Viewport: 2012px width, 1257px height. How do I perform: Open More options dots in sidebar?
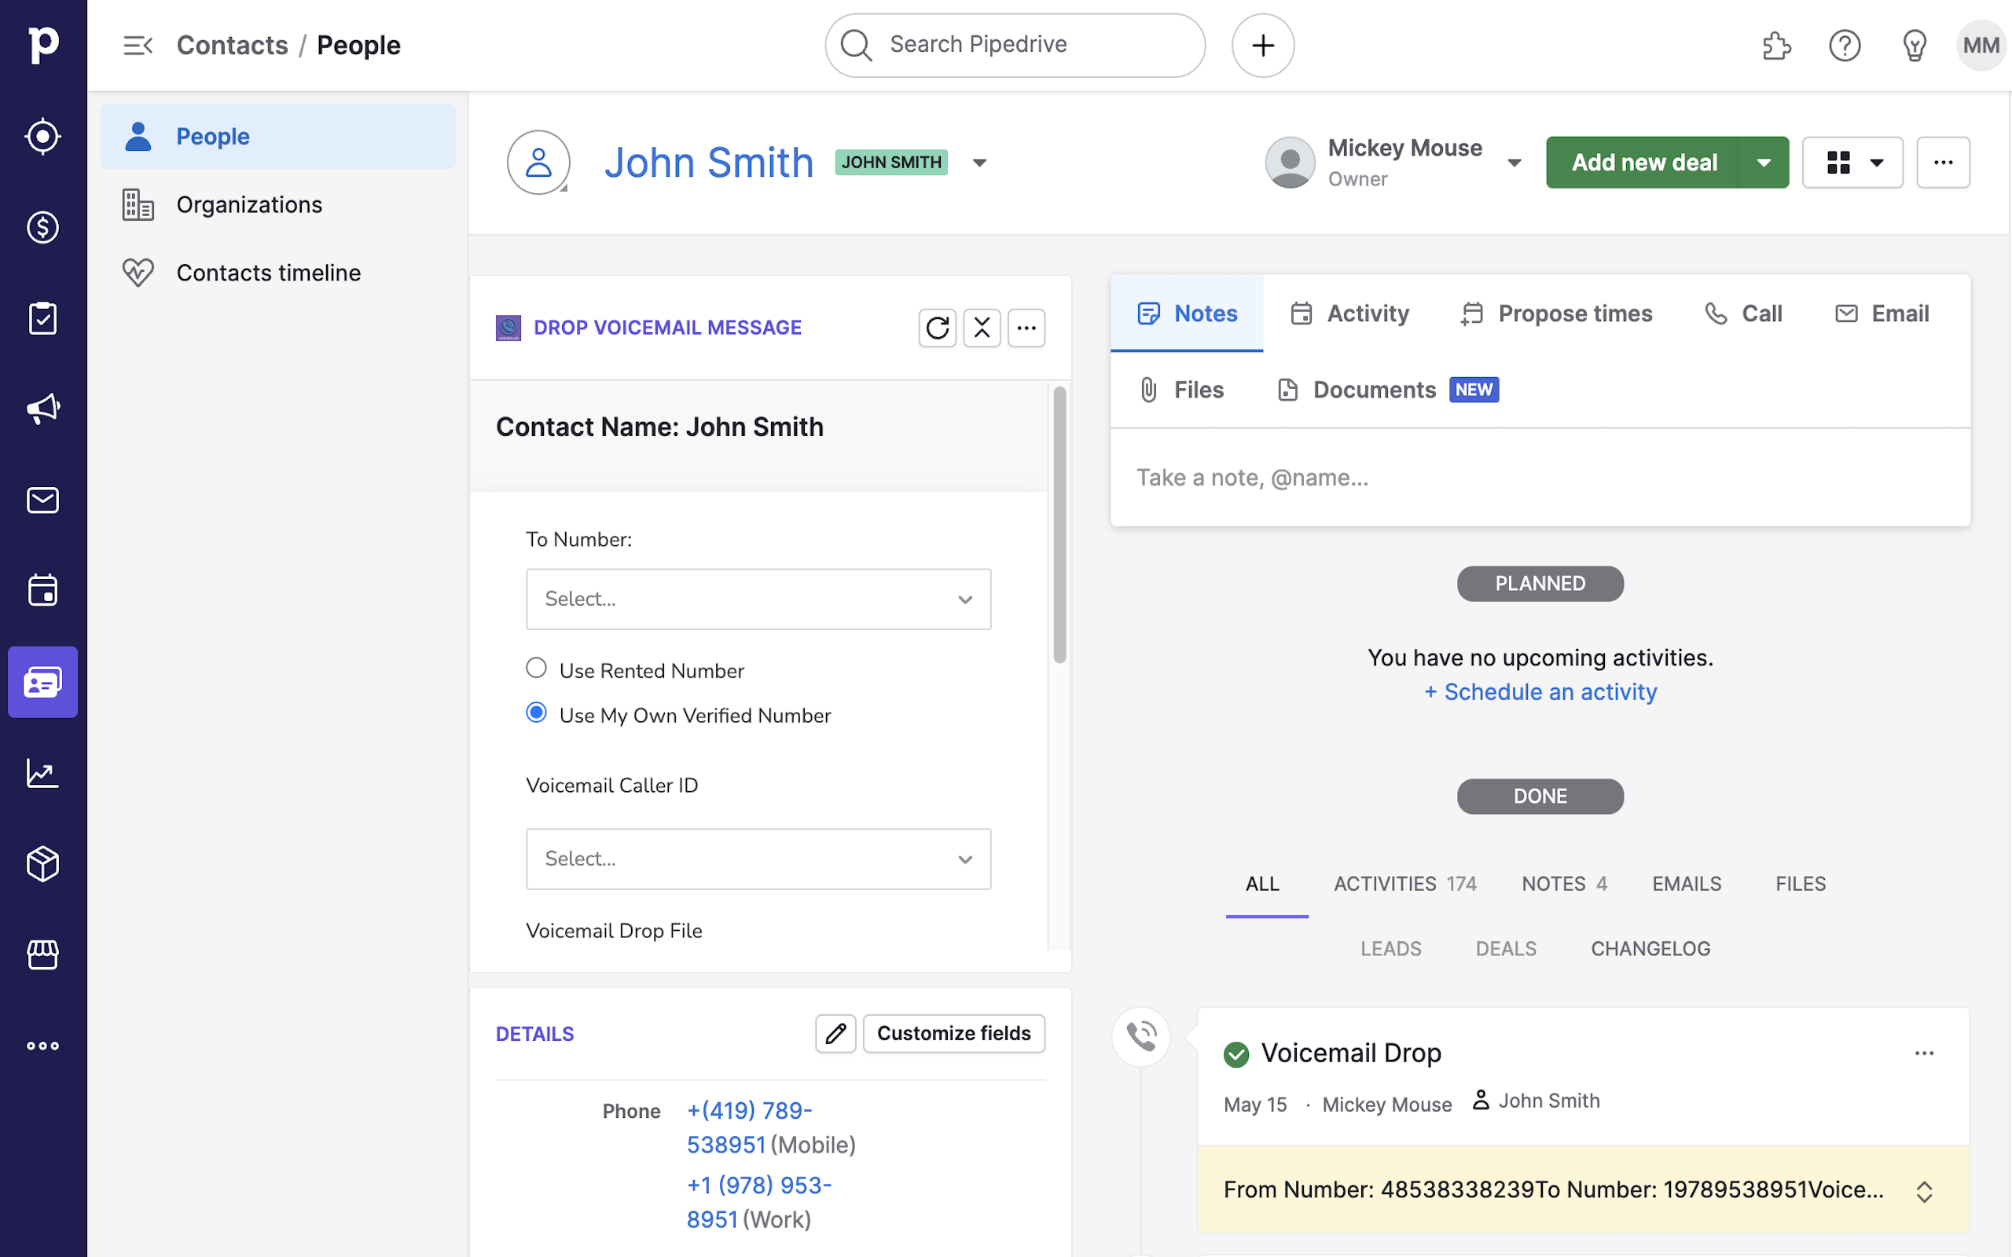43,1046
